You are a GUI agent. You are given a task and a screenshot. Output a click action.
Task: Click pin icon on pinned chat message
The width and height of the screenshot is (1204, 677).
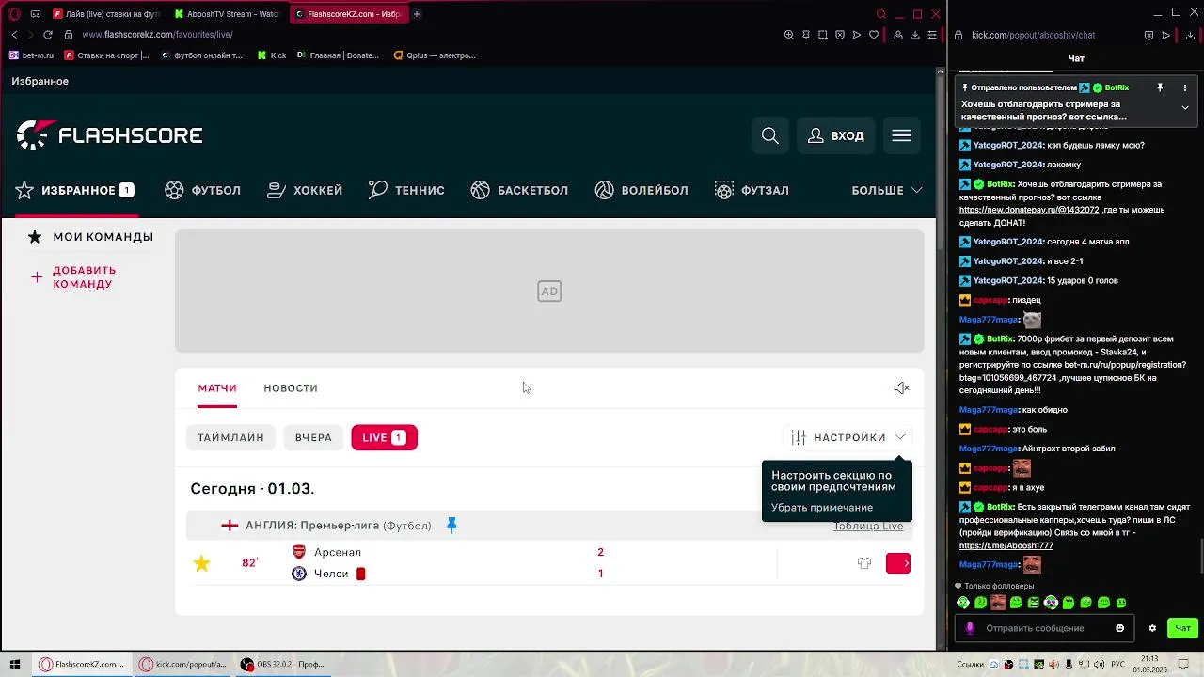click(1160, 87)
